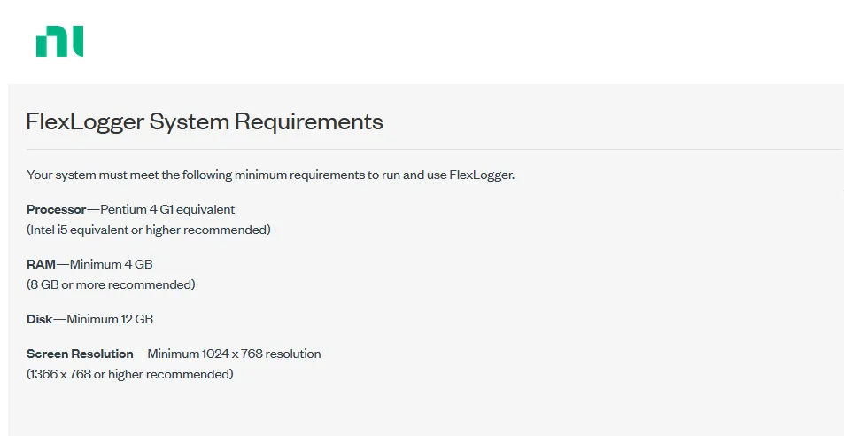Click the Minimum 12 GB text
This screenshot has height=436, width=844.
tap(110, 319)
